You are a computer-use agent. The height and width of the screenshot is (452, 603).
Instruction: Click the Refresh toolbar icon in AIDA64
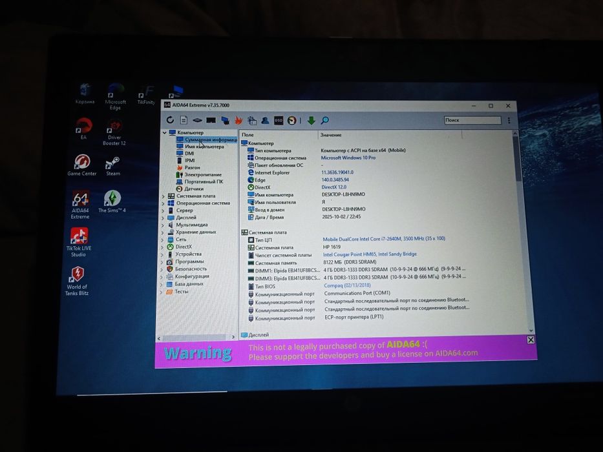[170, 120]
